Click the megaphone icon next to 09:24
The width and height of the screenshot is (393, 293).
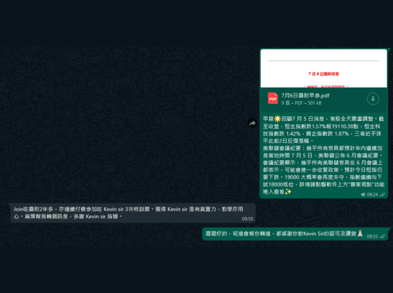(x=363, y=195)
